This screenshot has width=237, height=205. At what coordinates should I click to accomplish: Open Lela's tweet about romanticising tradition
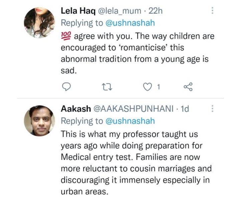tap(138, 53)
